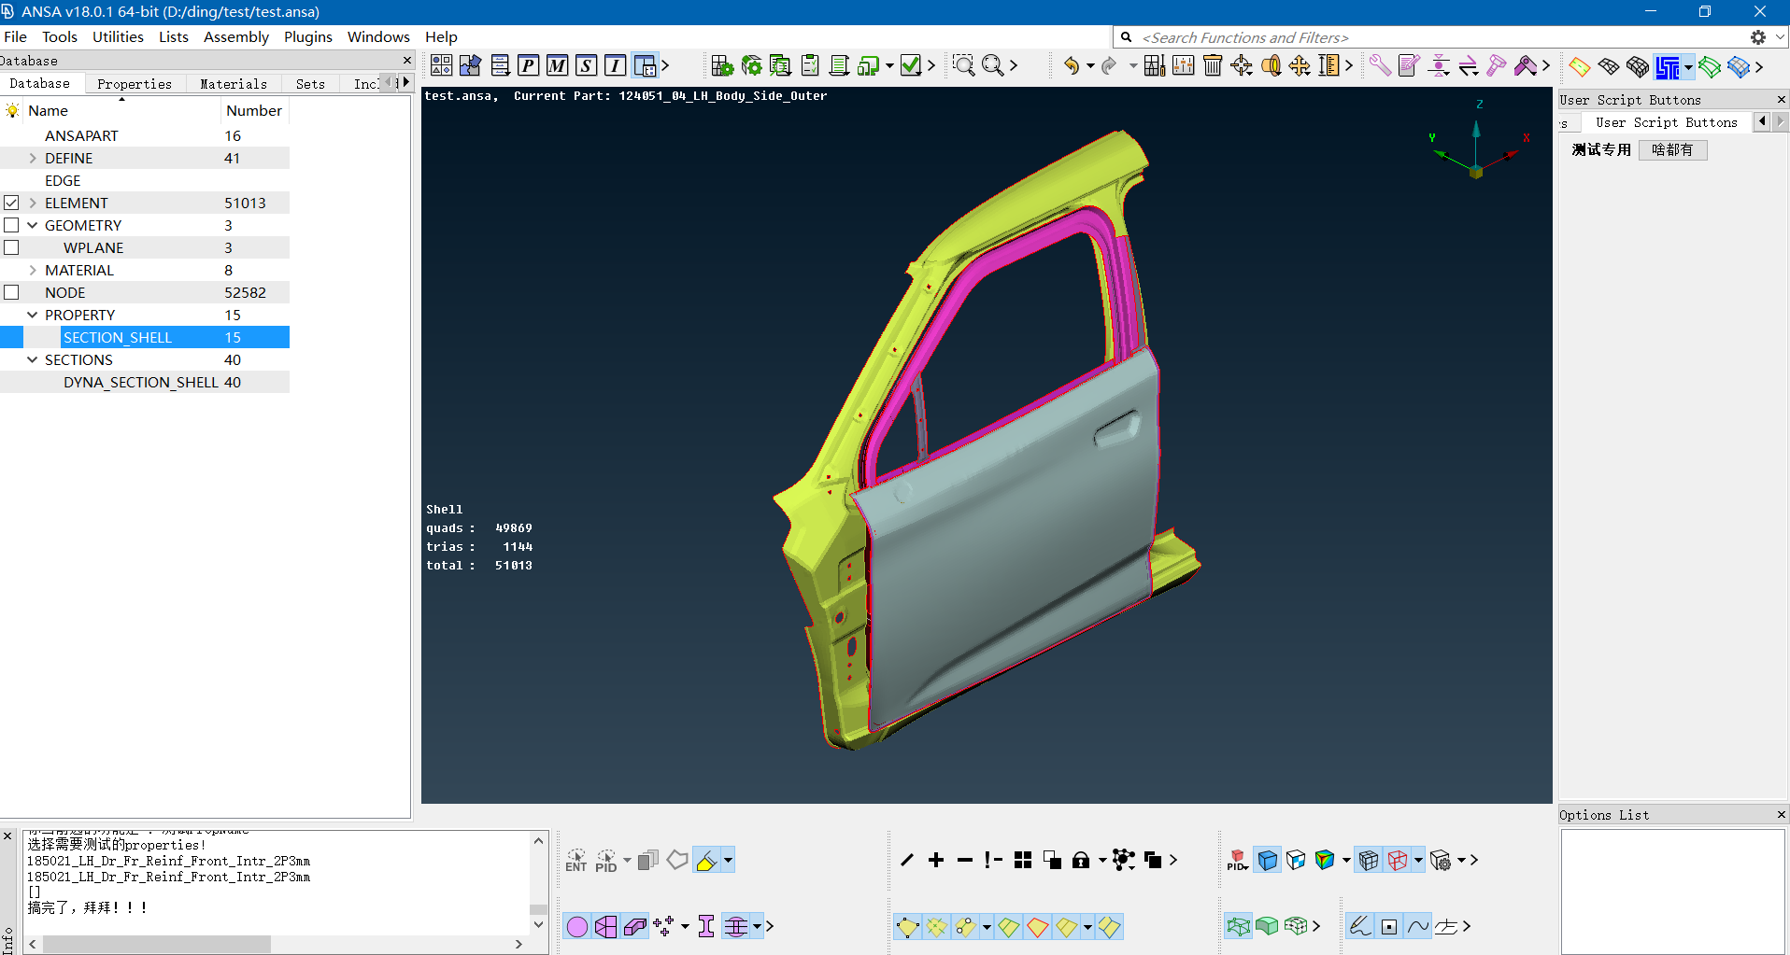Image resolution: width=1790 pixels, height=955 pixels.
Task: Select the ANSAPART tree row
Action: (x=145, y=135)
